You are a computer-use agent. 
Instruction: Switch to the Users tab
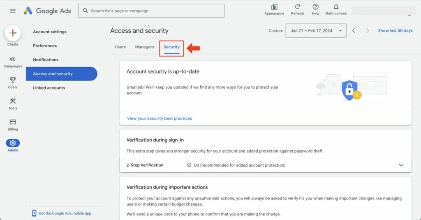[x=120, y=47]
